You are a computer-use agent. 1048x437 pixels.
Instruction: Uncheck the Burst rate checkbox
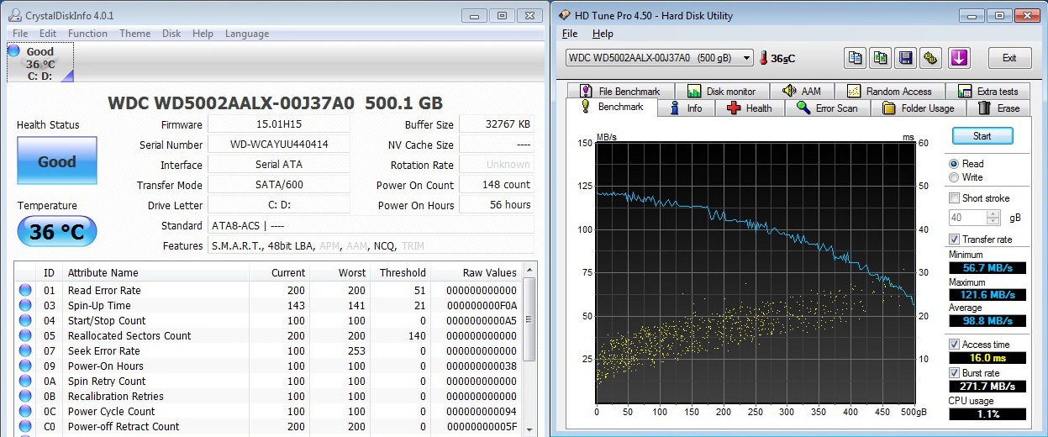point(954,372)
